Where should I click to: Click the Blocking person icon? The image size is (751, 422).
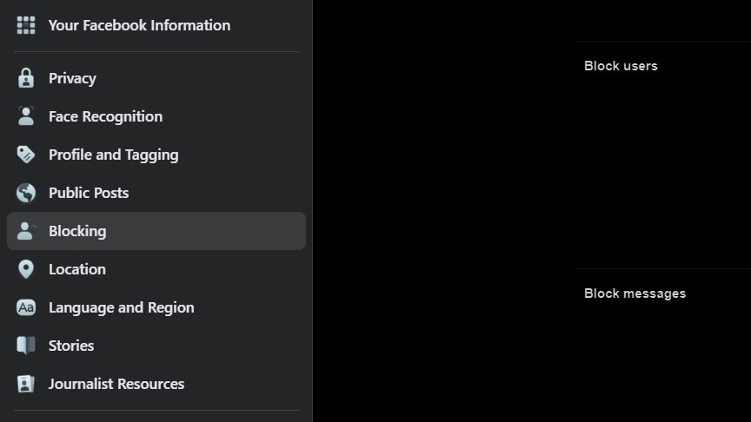(x=26, y=231)
